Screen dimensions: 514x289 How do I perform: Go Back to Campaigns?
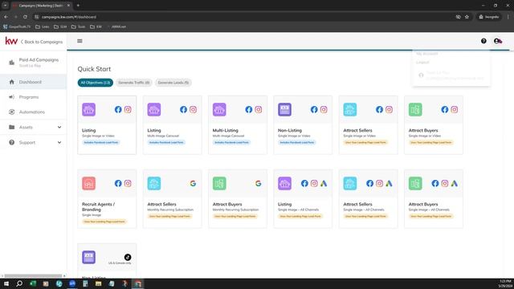tap(42, 42)
